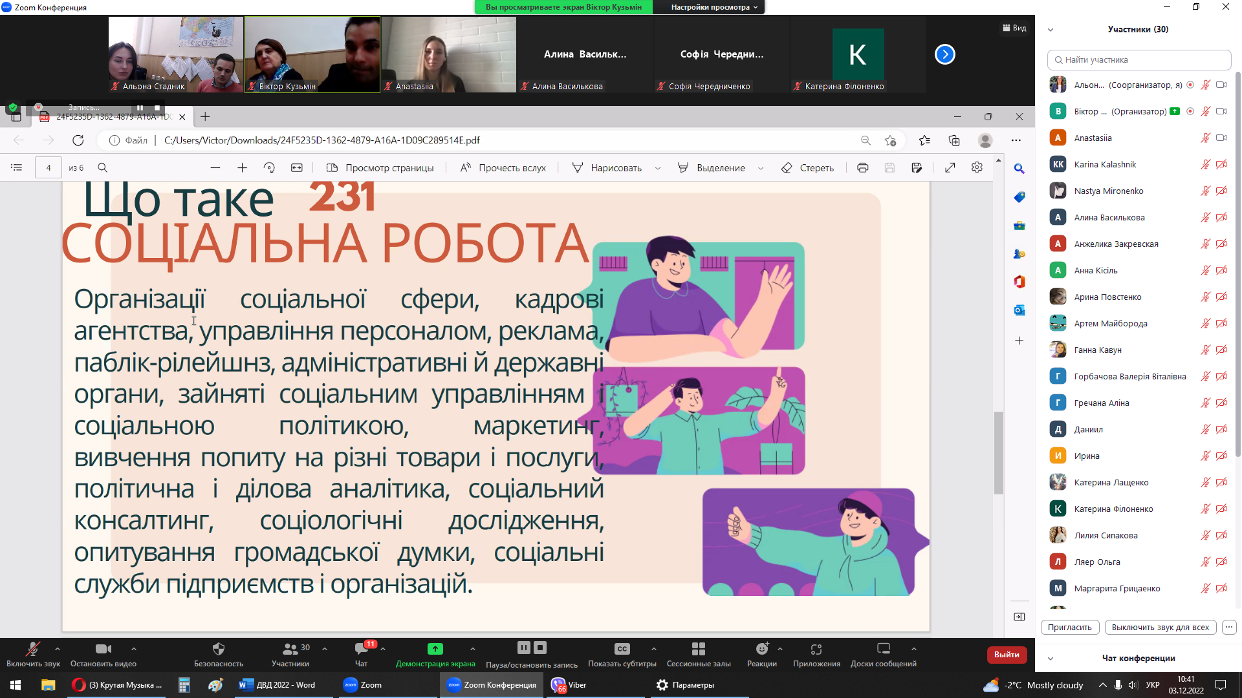Toggle Показать субтитры captions button

[622, 649]
